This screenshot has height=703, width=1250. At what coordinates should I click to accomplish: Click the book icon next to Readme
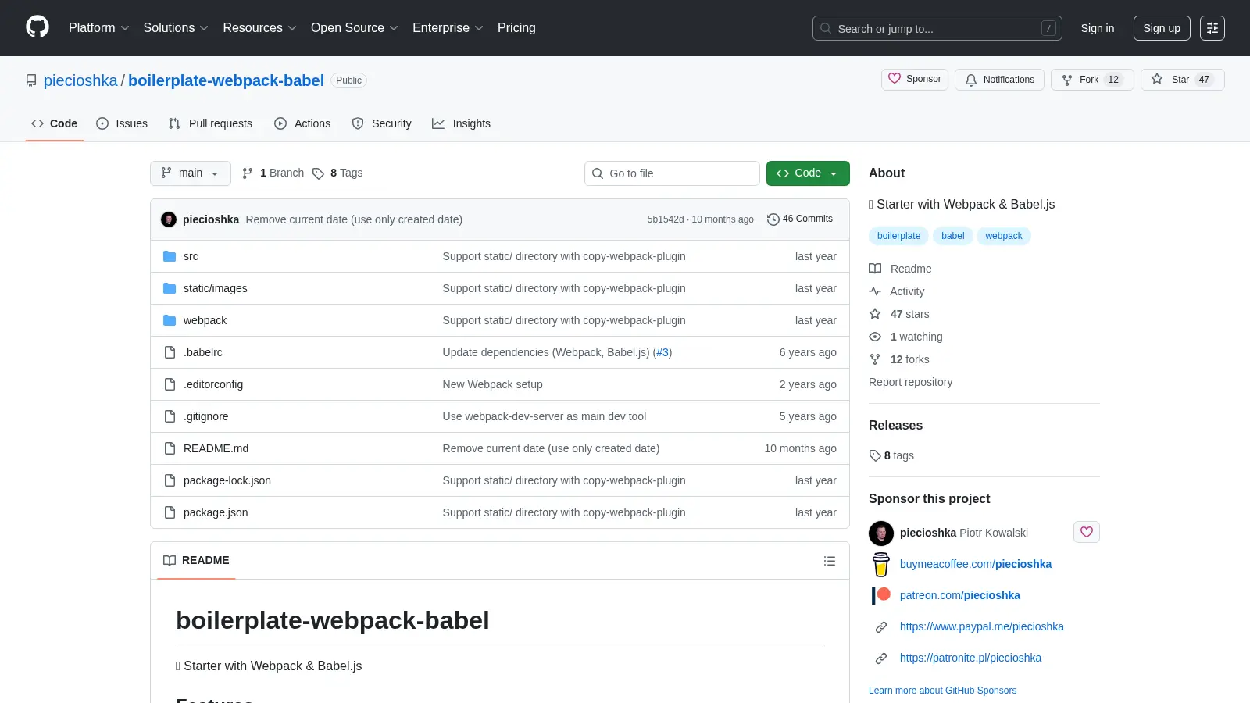point(875,269)
